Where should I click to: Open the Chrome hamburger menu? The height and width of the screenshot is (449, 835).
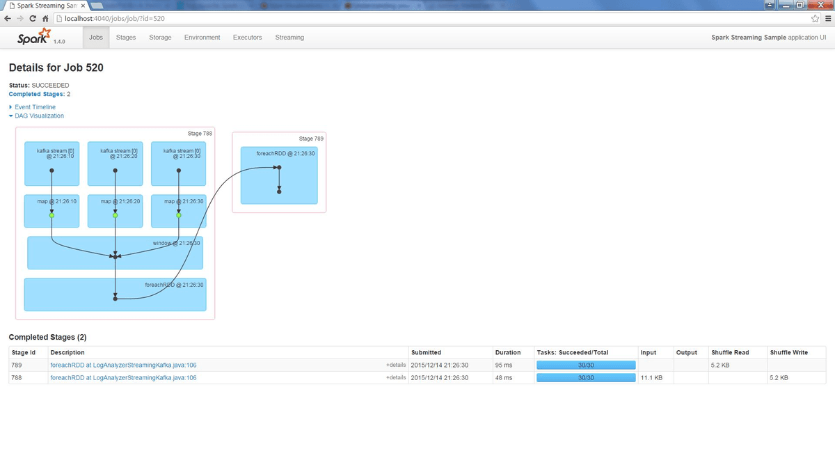click(x=827, y=18)
